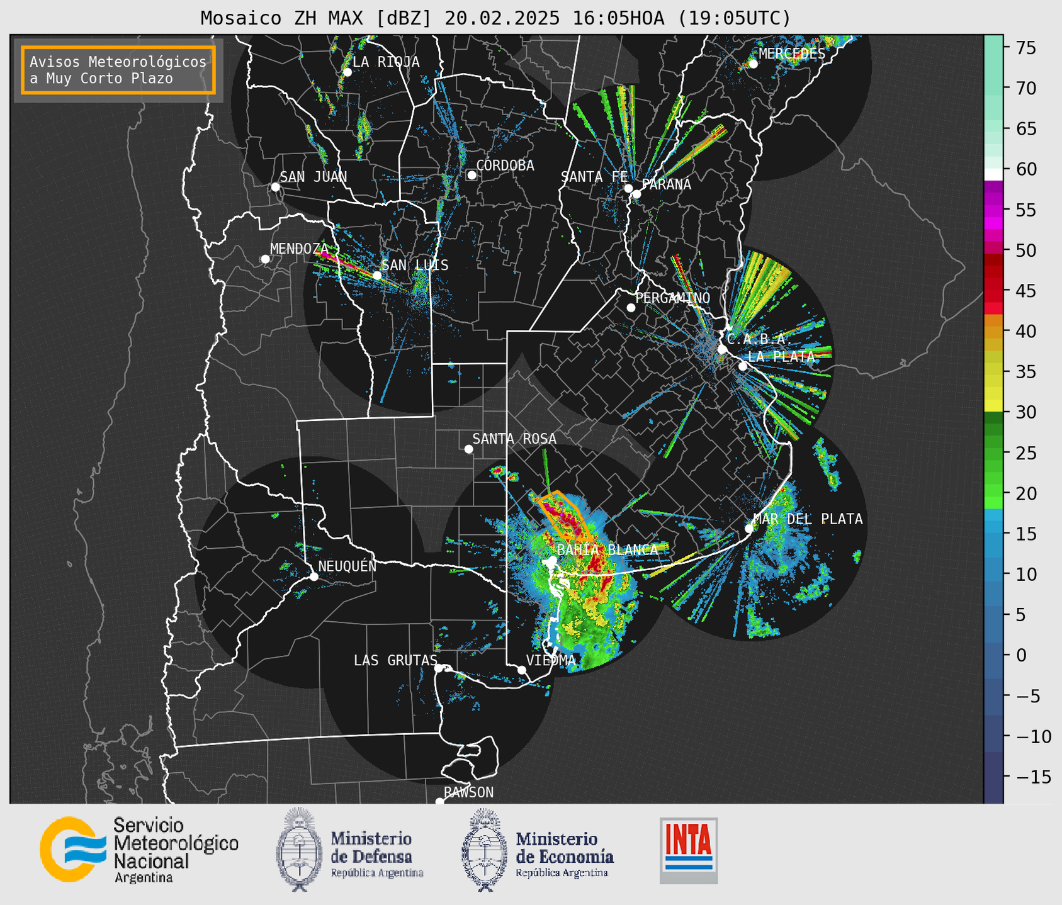The width and height of the screenshot is (1062, 905).
Task: Click the 'MAR DEL PLATA' label text
Action: tap(808, 519)
